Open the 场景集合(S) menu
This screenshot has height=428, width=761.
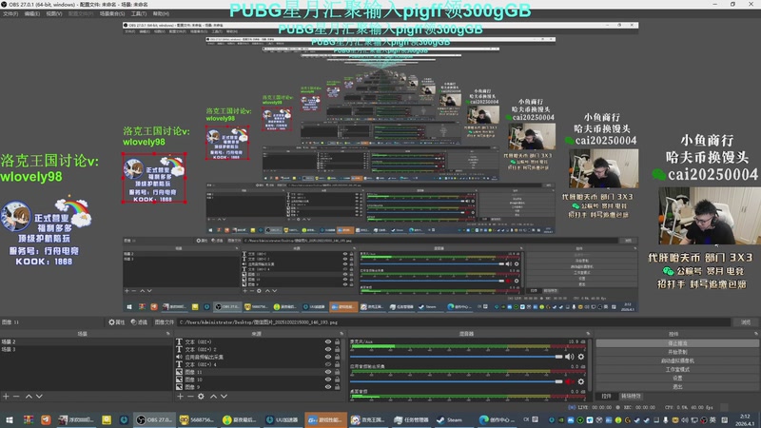click(x=112, y=13)
